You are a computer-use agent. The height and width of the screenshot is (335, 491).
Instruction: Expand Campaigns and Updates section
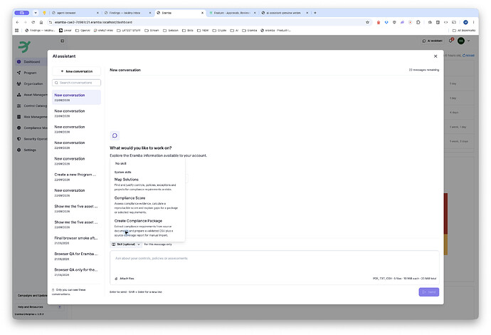coord(31,296)
